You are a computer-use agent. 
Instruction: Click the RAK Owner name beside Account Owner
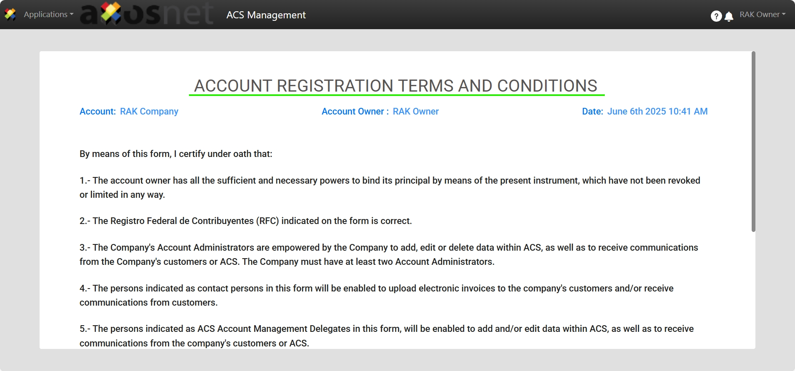pyautogui.click(x=415, y=112)
